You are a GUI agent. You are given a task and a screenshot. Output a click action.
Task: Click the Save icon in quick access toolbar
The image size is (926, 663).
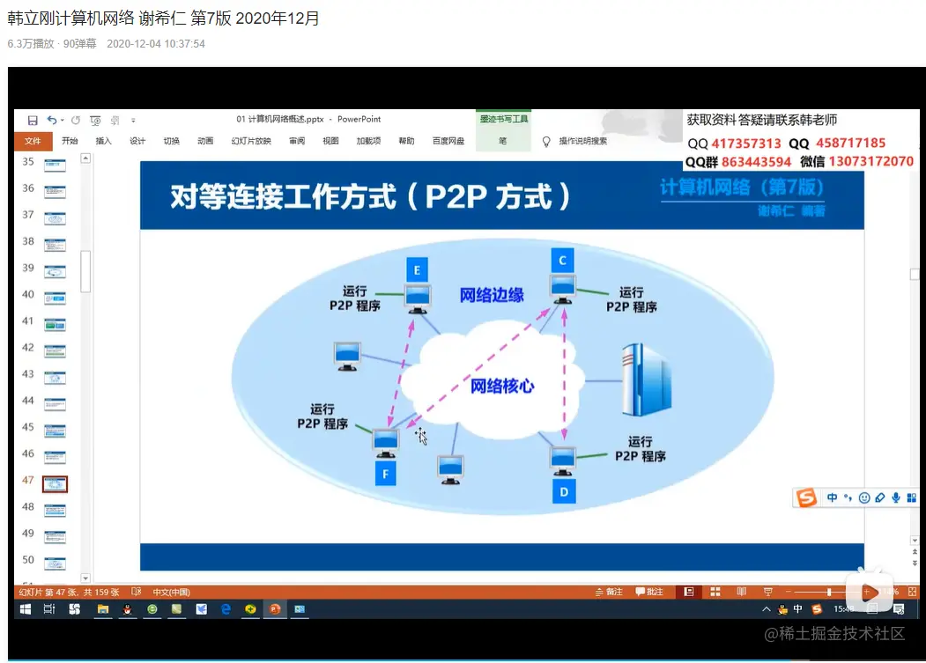click(33, 121)
